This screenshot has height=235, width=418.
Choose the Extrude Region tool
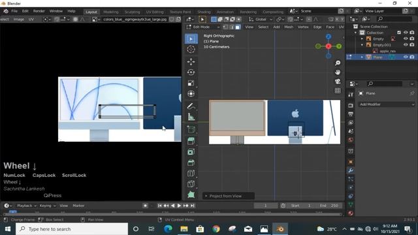click(191, 141)
